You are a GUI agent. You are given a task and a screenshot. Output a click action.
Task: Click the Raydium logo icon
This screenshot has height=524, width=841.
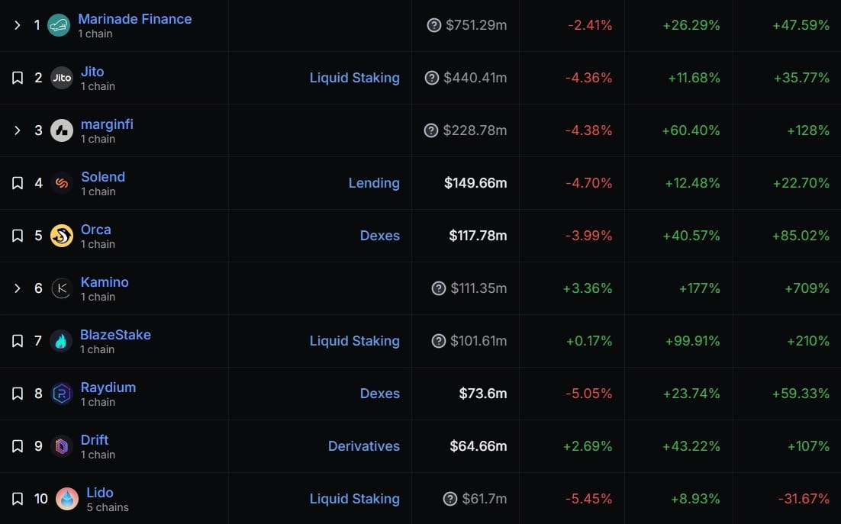pyautogui.click(x=62, y=394)
